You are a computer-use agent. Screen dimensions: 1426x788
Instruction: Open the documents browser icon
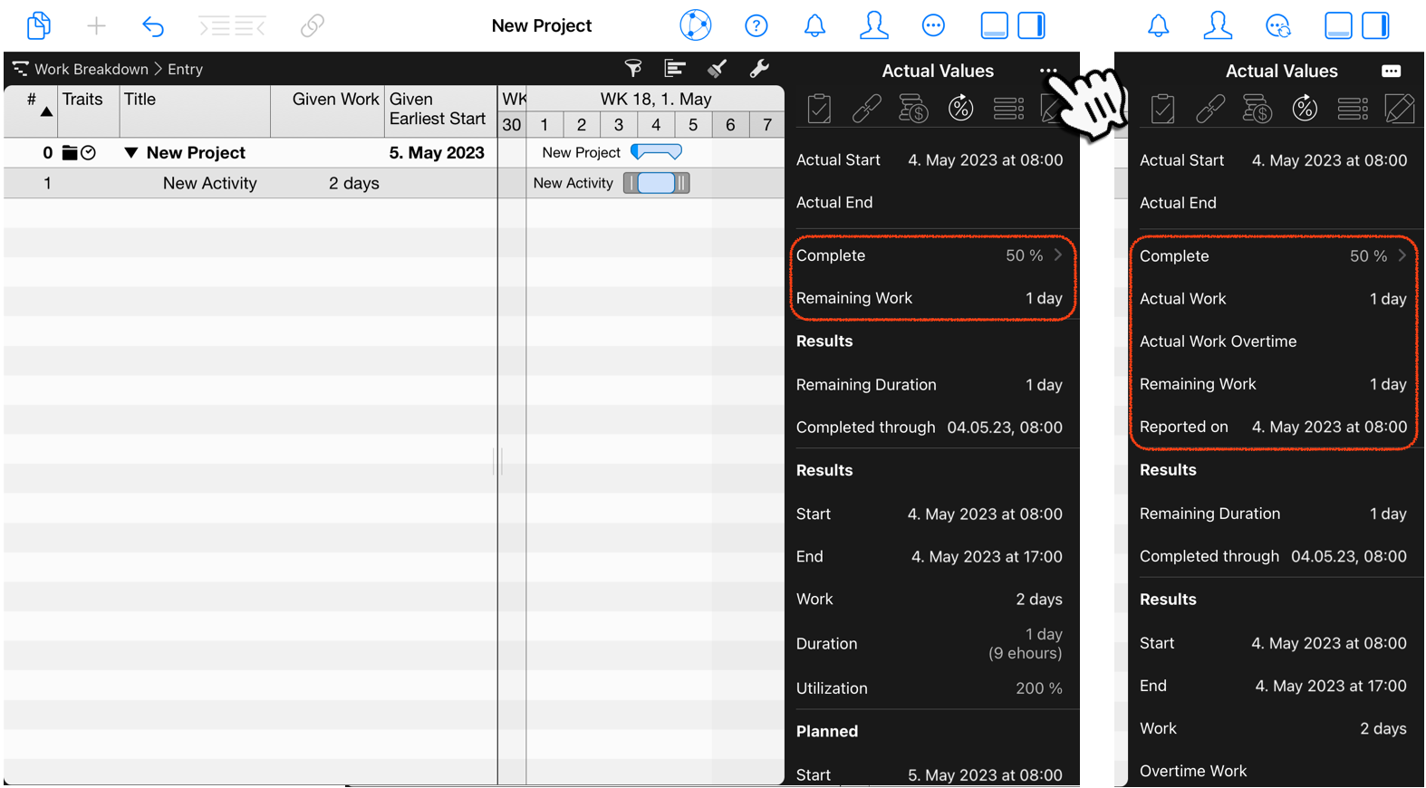click(38, 25)
